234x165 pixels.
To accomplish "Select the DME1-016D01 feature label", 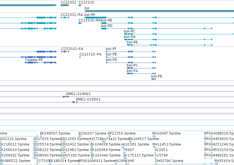I will click(x=88, y=99).
